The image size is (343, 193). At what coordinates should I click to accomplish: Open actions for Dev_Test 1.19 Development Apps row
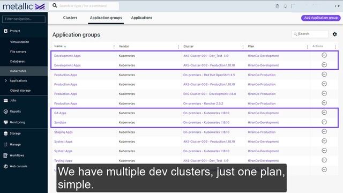324,55
